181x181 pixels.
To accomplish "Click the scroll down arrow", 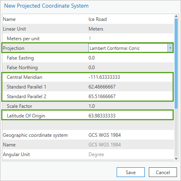I will pyautogui.click(x=176, y=159).
